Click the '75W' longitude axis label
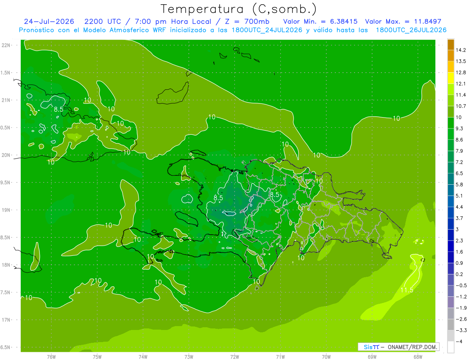Screen dimensions: 469x362 [97, 357]
